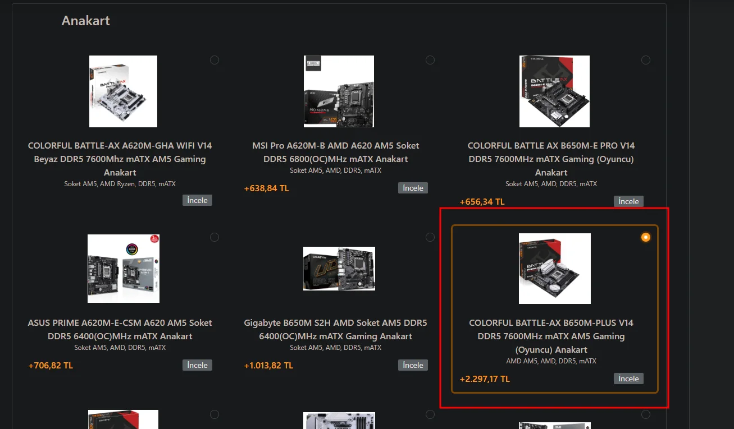The image size is (734, 429).
Task: Click the ASUS PRIME A620M-E-CSM A620 title
Action: (x=120, y=329)
